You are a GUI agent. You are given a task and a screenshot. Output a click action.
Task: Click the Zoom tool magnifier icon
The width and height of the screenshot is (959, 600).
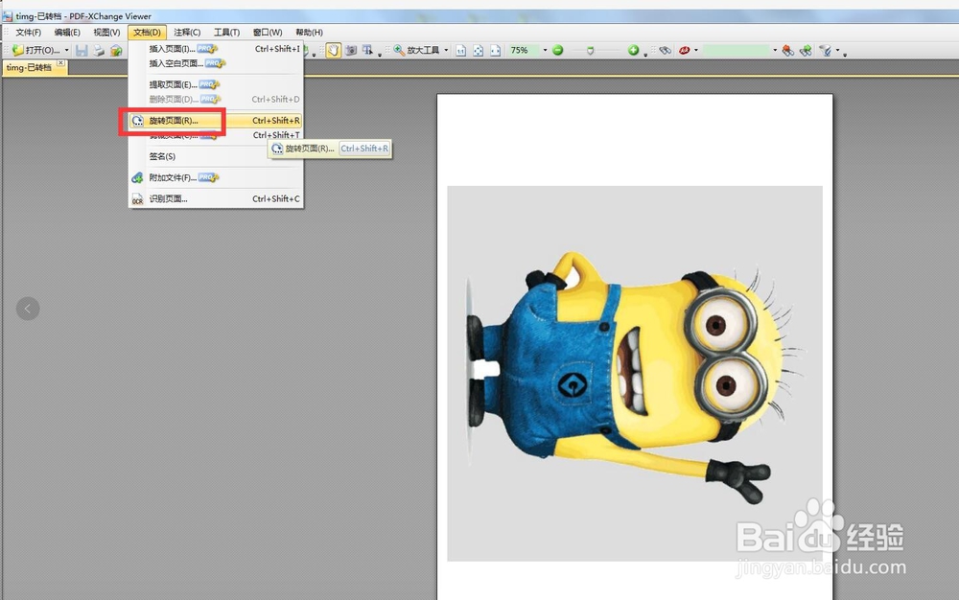(x=399, y=50)
